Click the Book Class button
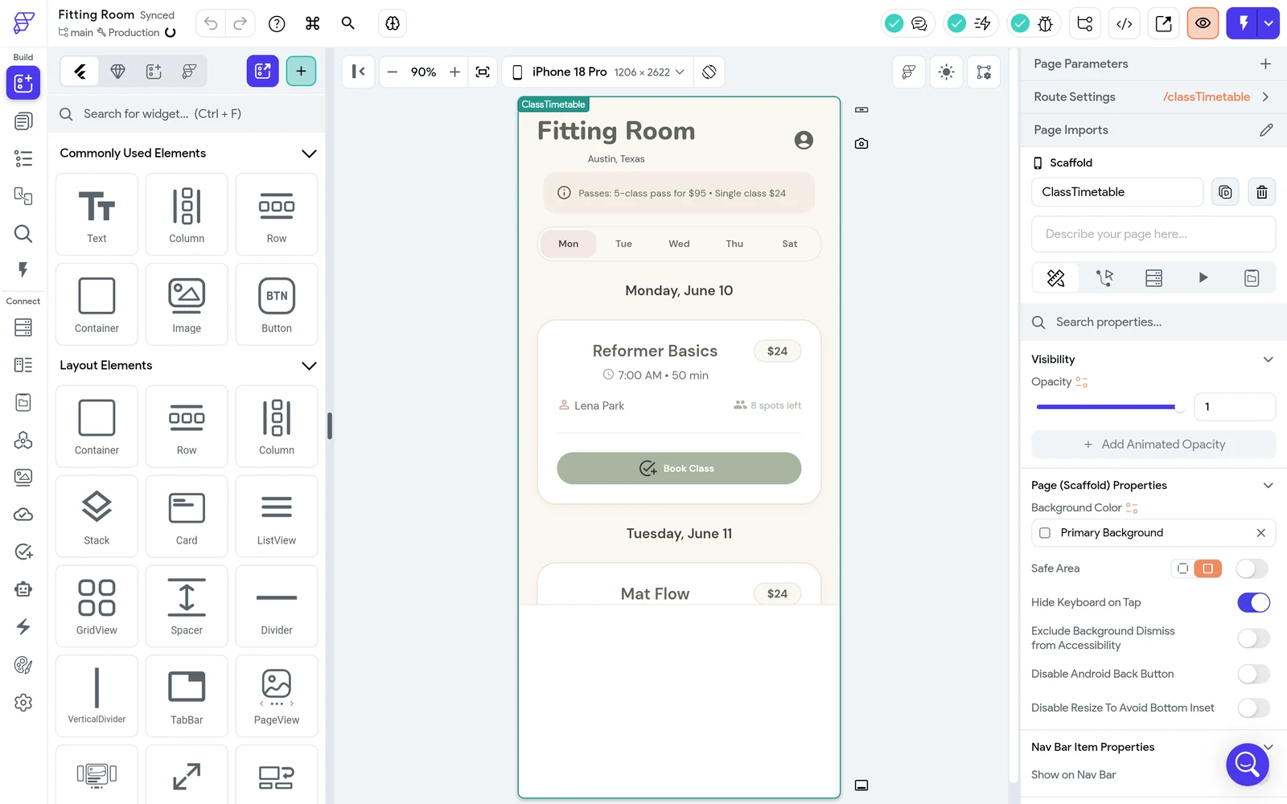1287x804 pixels. pyautogui.click(x=679, y=468)
